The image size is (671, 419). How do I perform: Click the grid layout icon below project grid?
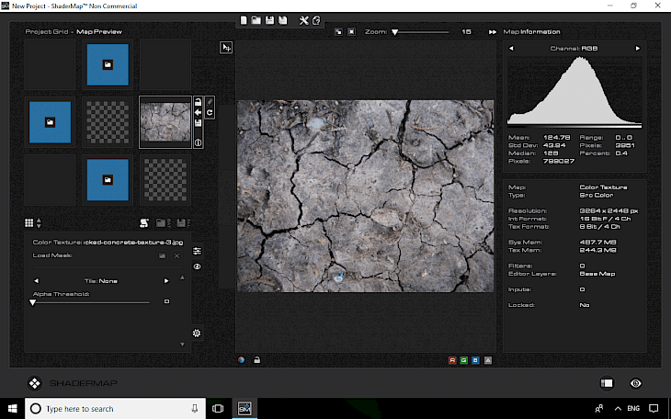(x=28, y=223)
